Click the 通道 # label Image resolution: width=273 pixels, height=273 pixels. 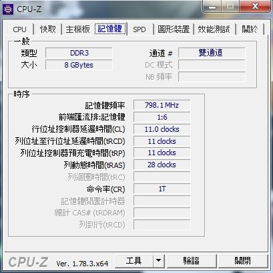click(x=161, y=54)
